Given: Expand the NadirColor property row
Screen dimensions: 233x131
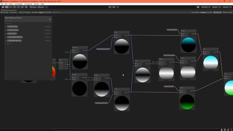Looking at the screenshot, I should 6,34.
